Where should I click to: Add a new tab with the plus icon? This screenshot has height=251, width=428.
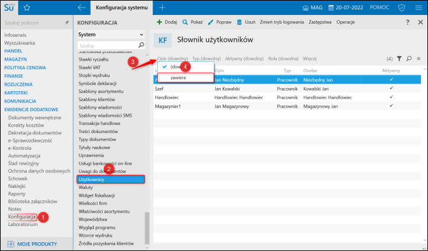coord(162,7)
